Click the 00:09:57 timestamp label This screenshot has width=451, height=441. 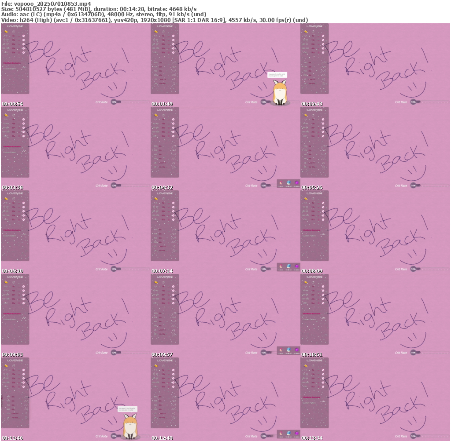pos(162,354)
